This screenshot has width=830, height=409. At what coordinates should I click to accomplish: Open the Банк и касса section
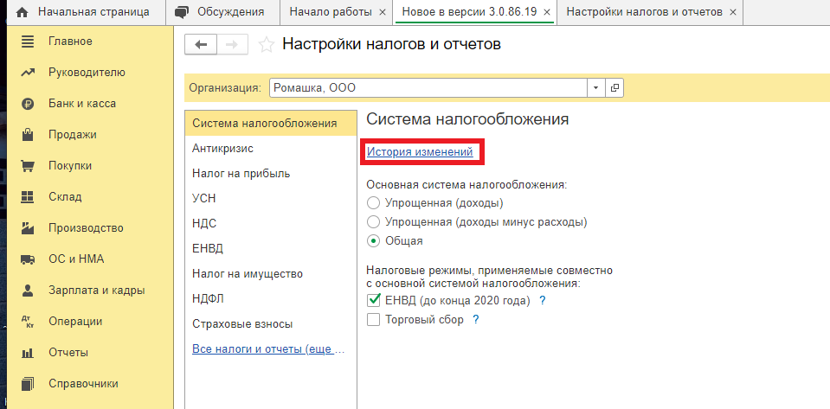(81, 104)
